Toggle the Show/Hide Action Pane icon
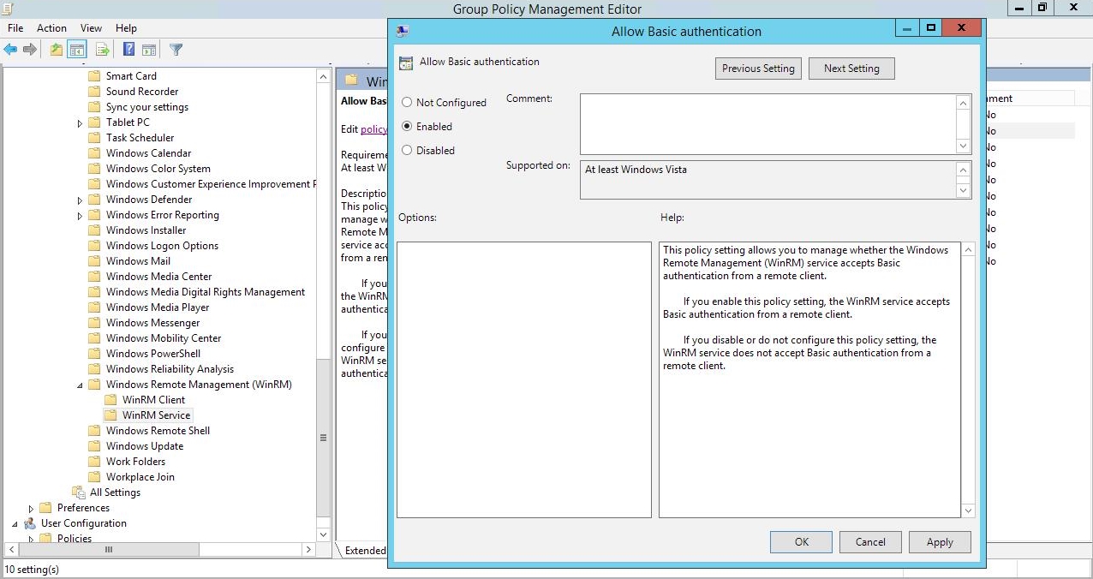 pos(149,50)
